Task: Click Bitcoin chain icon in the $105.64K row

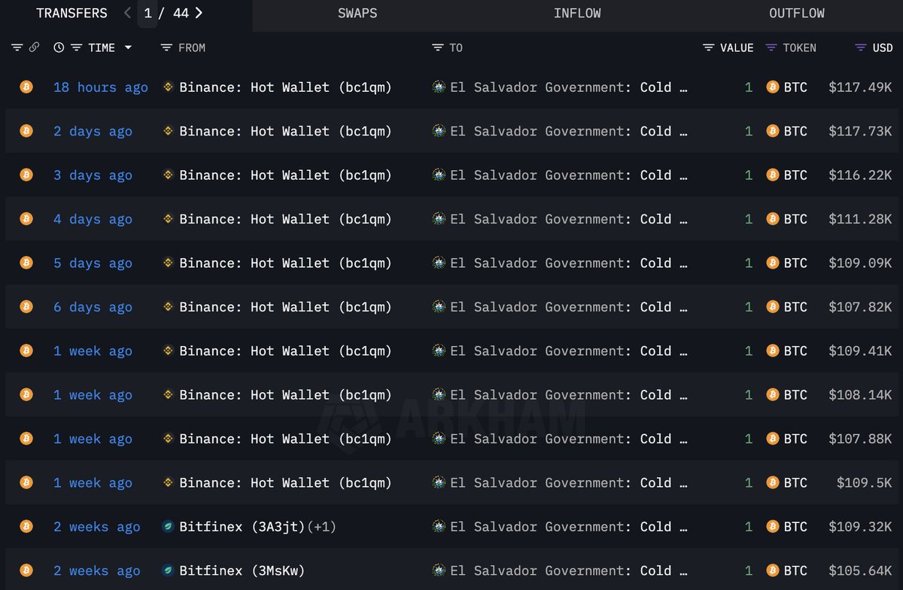Action: click(x=26, y=570)
